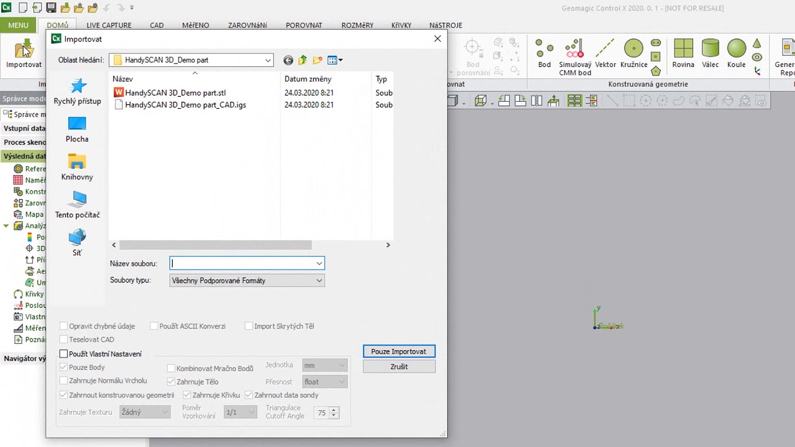Switch to the ZAROVNÁNÍ ribbon tab
The height and width of the screenshot is (447, 795).
tap(247, 25)
